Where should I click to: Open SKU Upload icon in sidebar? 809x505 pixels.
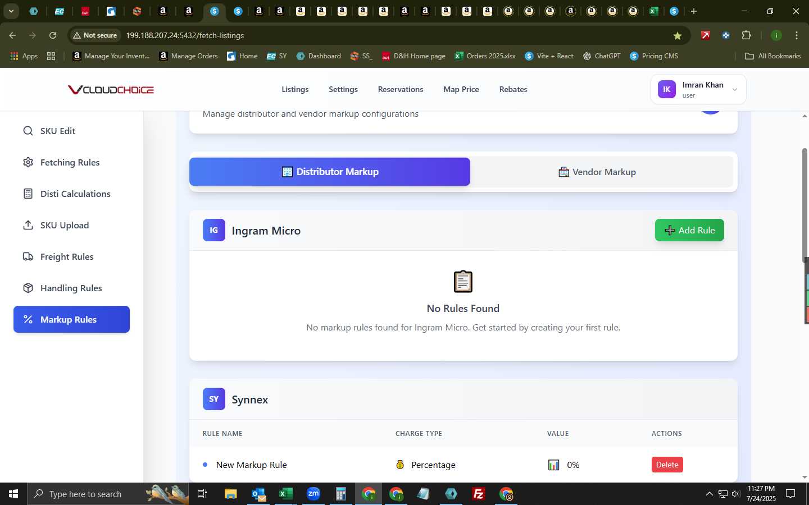(28, 225)
